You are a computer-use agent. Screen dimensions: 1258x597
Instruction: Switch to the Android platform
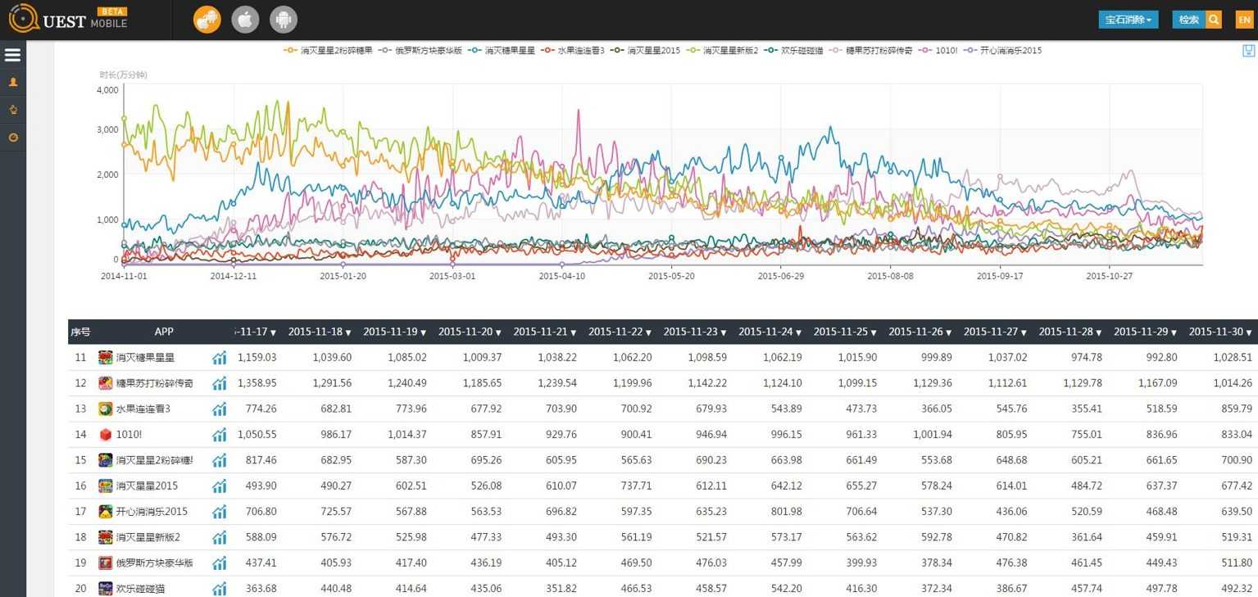tap(284, 20)
